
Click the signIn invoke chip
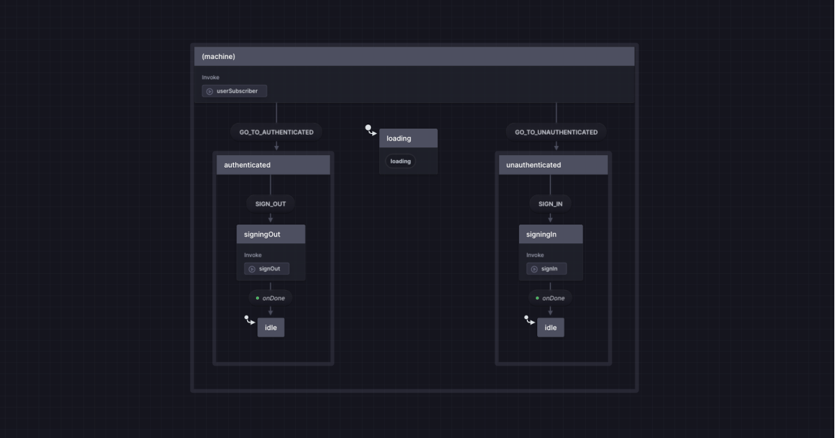[x=547, y=269]
